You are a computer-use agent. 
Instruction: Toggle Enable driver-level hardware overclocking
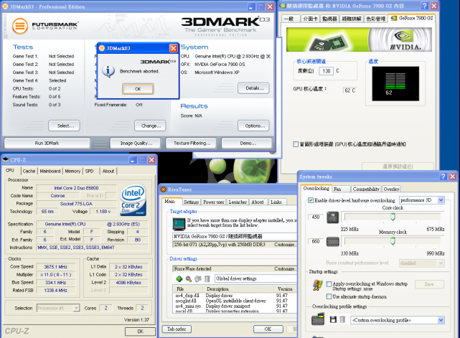(x=311, y=200)
